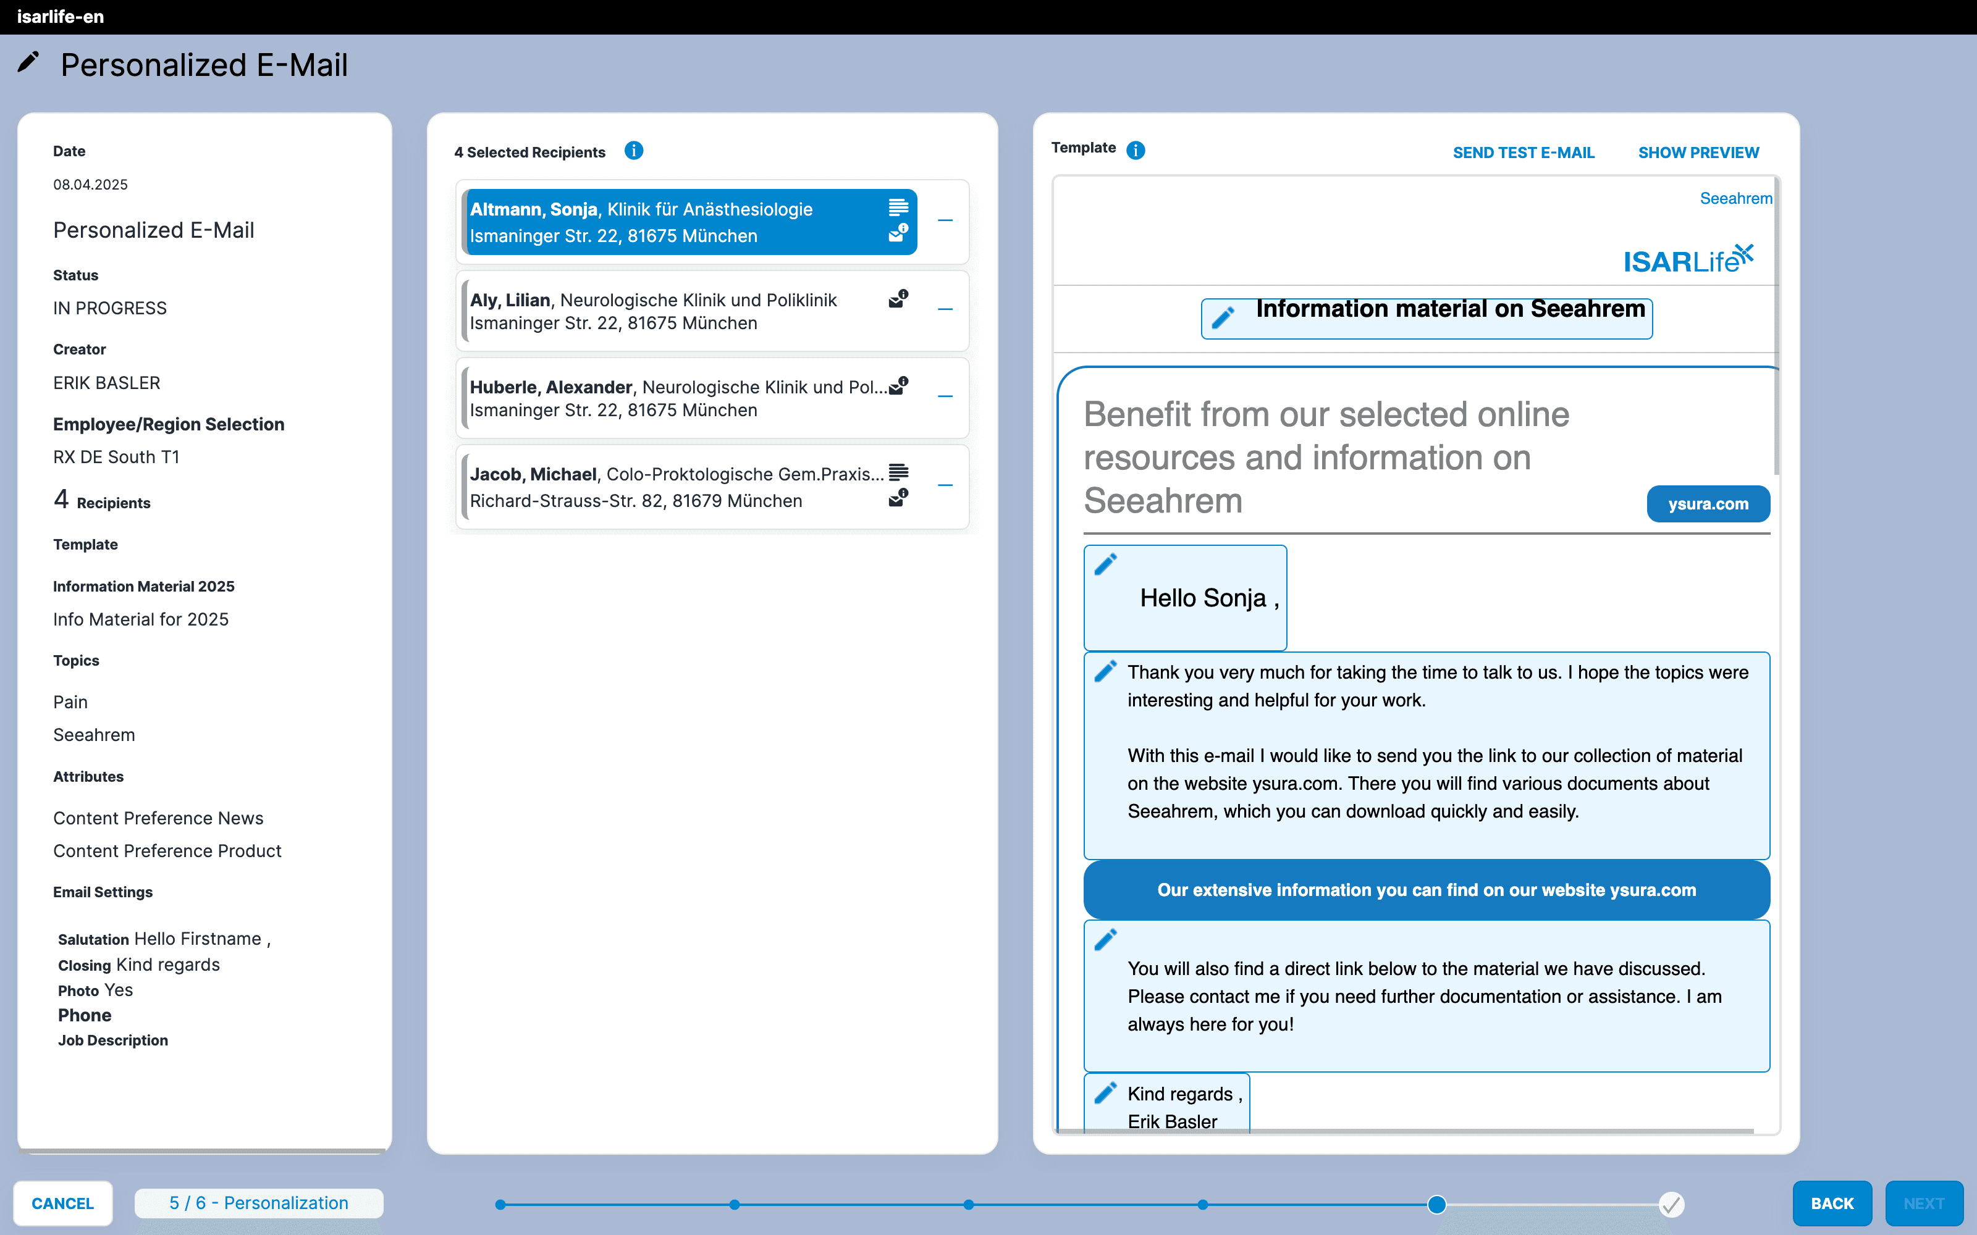Remove Jacob, Michael from recipients
The height and width of the screenshot is (1235, 1977).
point(945,485)
